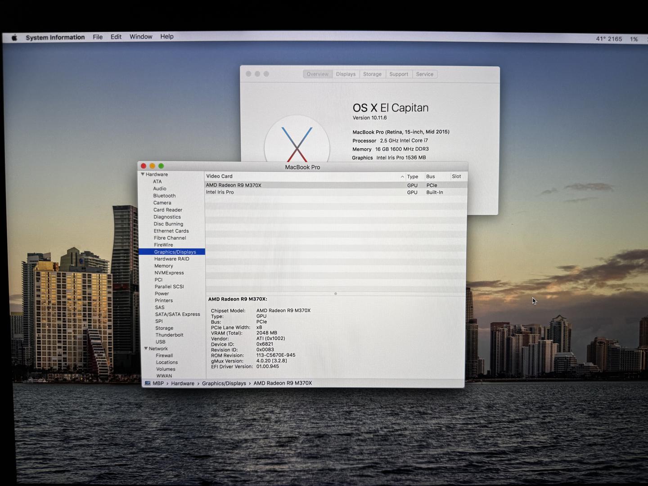Sort by the Slot column header
This screenshot has width=648, height=486.
pyautogui.click(x=458, y=176)
